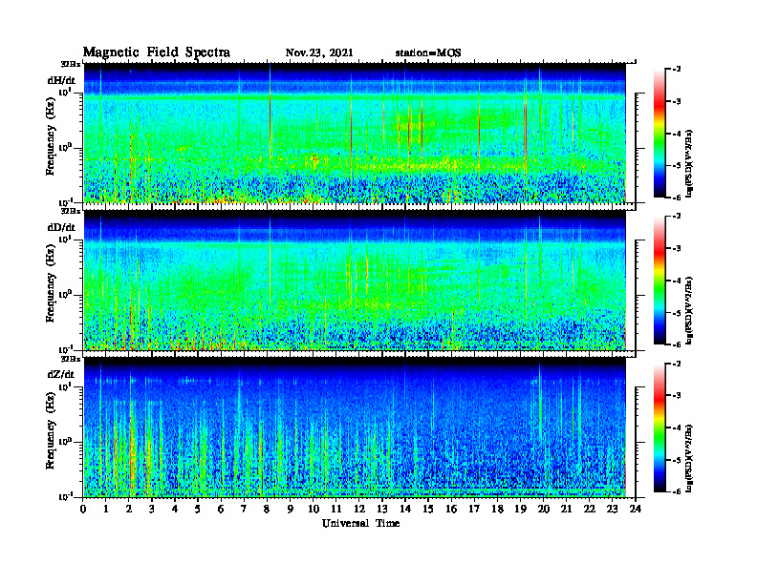Click the "-6" tick of dH/dt color bar

pos(677,198)
